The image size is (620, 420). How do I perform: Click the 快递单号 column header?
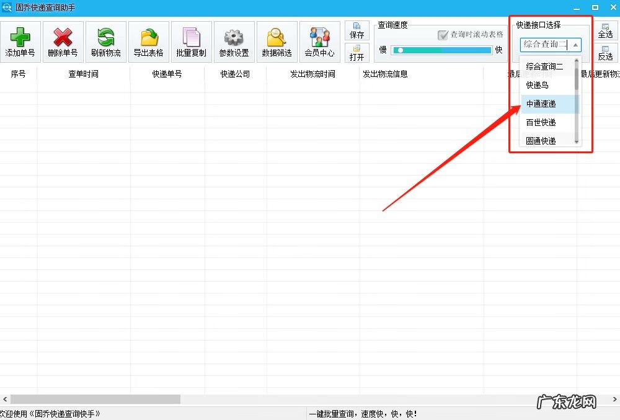(167, 74)
